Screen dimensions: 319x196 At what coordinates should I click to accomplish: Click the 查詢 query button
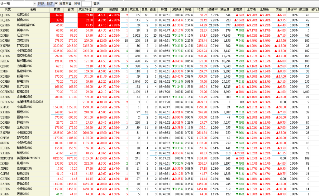[96, 4]
